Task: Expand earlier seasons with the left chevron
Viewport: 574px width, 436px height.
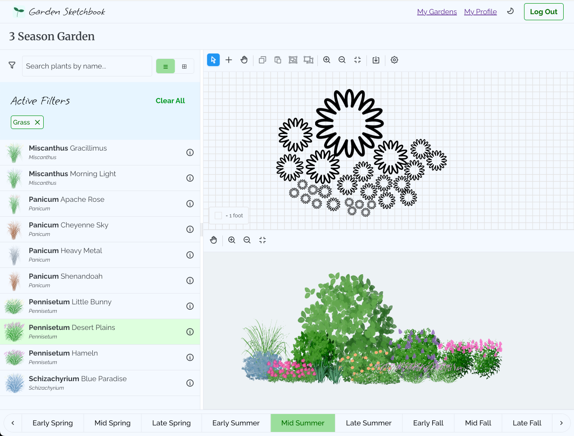Action: click(x=12, y=423)
